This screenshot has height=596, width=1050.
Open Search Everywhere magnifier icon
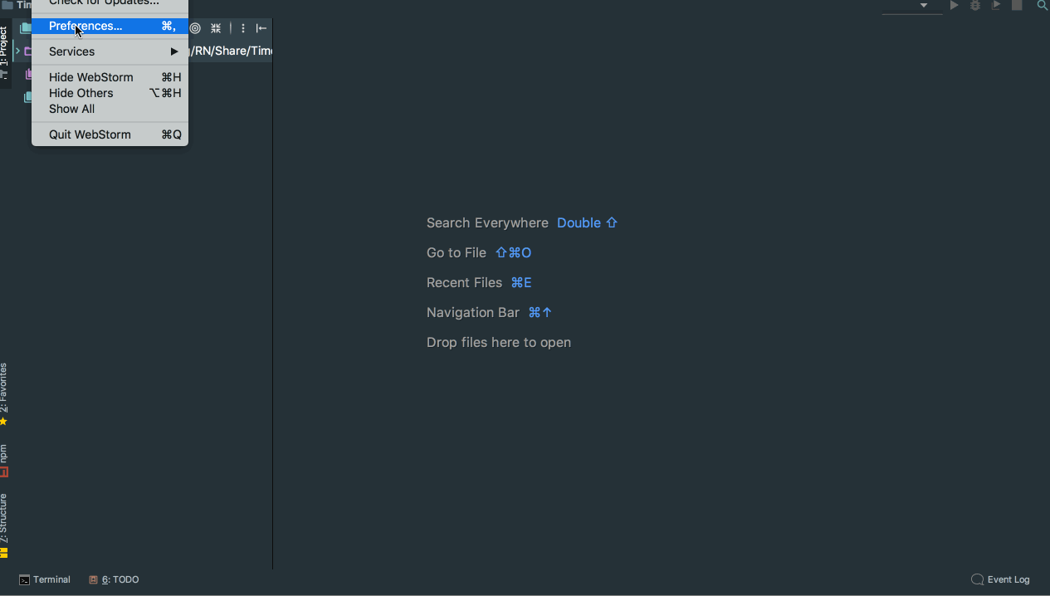[x=1043, y=6]
